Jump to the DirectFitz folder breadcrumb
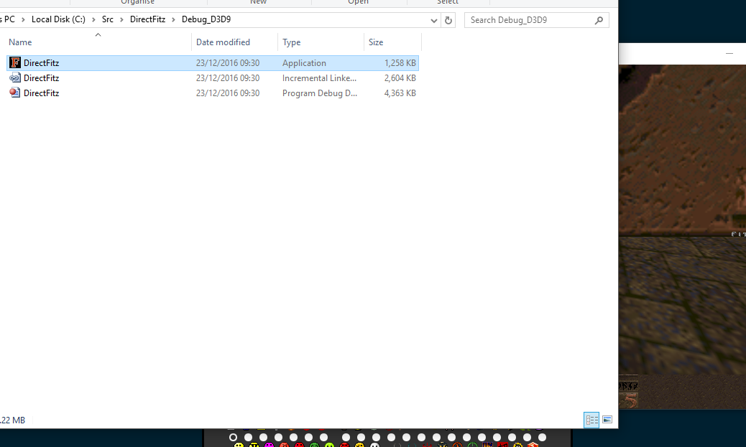The height and width of the screenshot is (447, 746). (147, 20)
